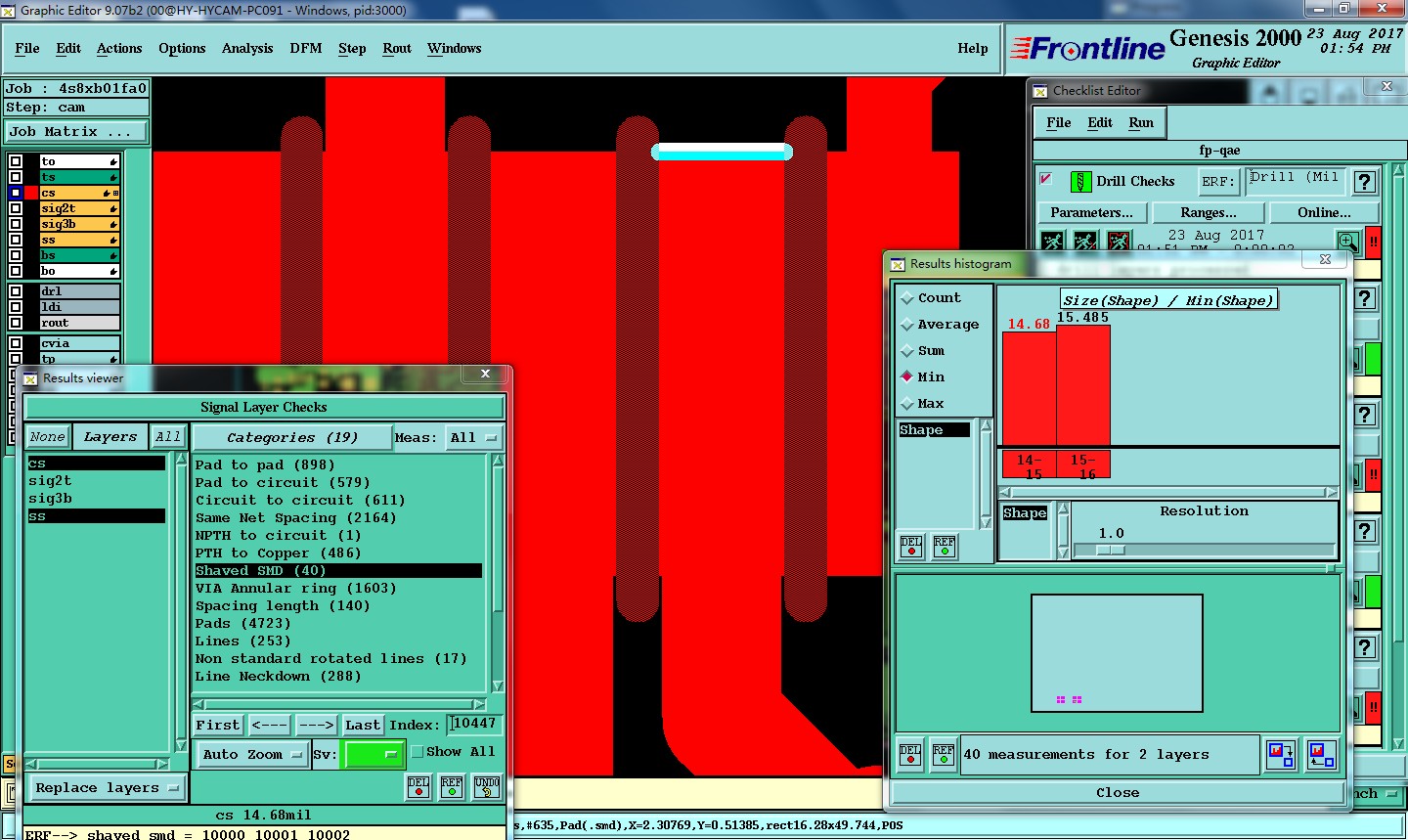This screenshot has height=840, width=1408.
Task: Select the Shaved SMD (40) category
Action: [337, 570]
